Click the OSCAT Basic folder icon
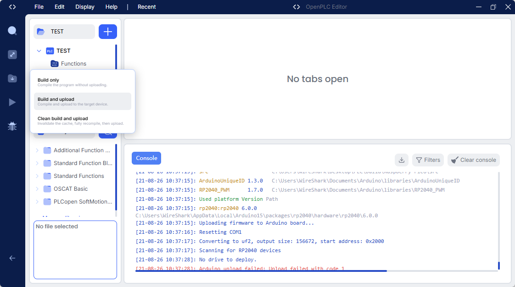Image resolution: width=515 pixels, height=287 pixels. pos(47,188)
